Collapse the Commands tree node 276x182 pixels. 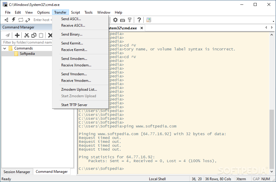point(5,48)
